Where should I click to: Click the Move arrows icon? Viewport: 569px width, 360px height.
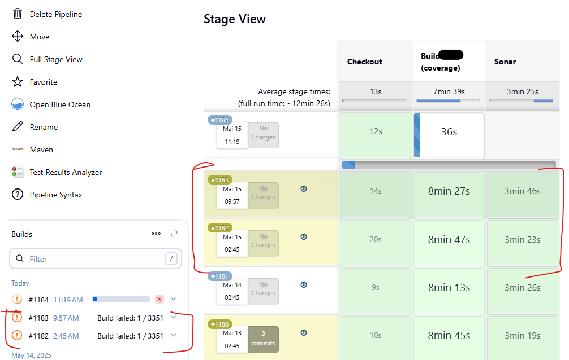click(x=18, y=37)
